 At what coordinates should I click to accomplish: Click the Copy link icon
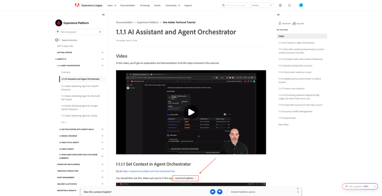pyautogui.click(x=294, y=23)
